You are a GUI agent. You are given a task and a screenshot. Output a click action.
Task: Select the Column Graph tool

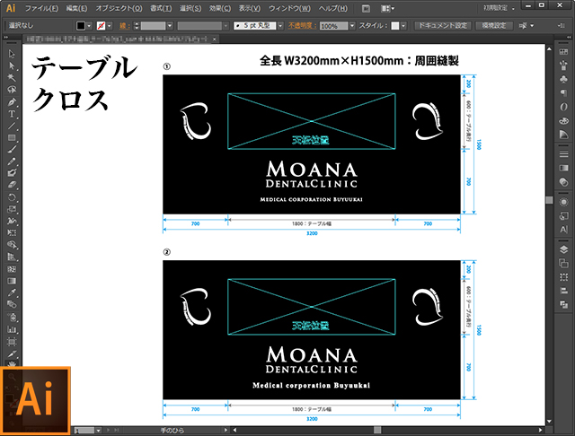pos(12,329)
